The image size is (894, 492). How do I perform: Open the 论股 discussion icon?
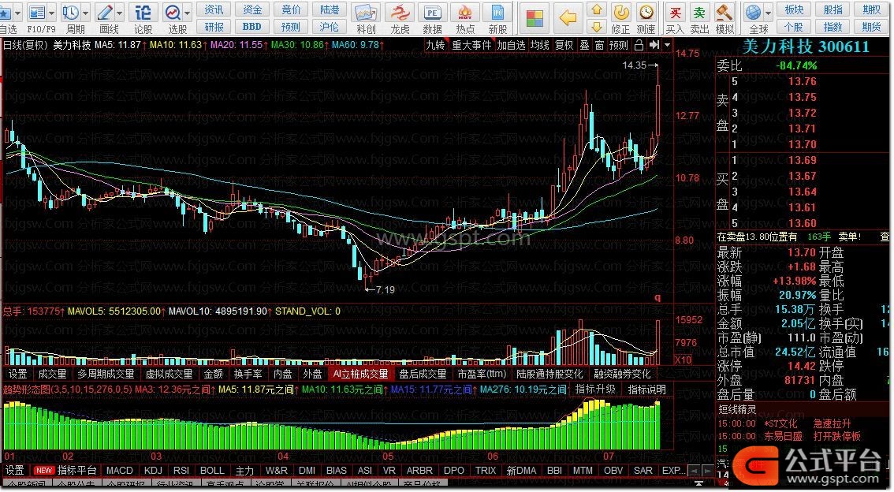(143, 13)
